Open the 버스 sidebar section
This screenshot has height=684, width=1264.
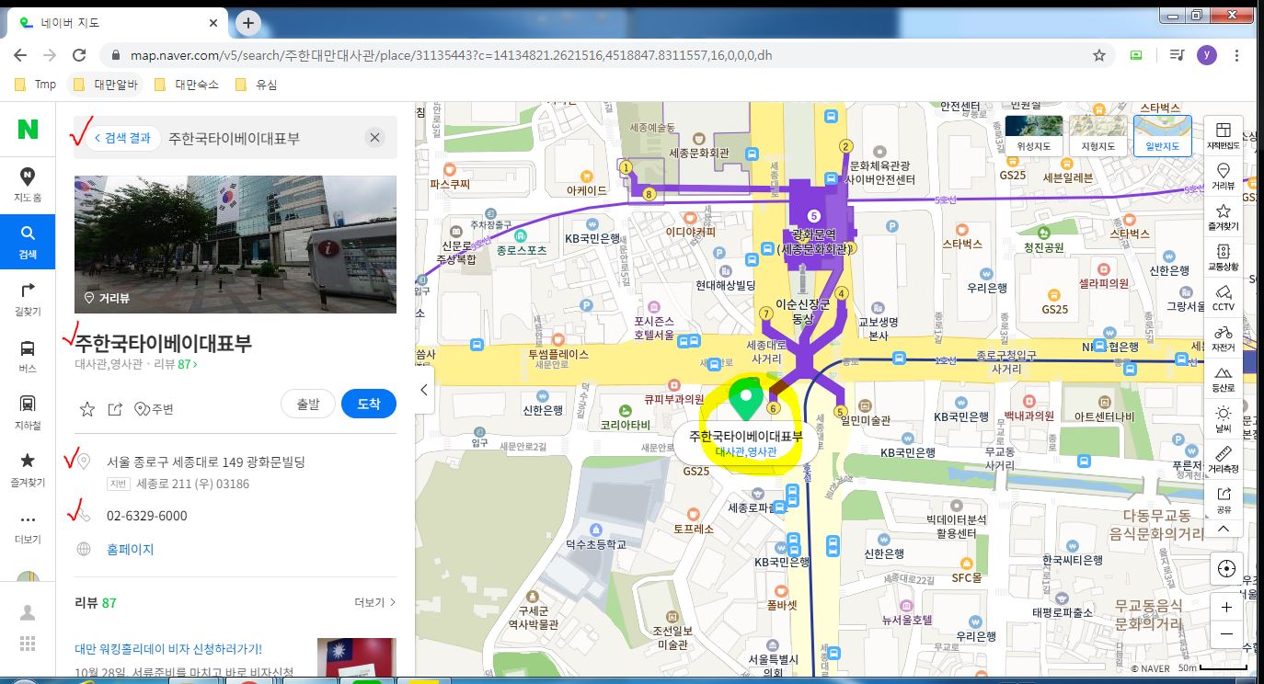28,355
